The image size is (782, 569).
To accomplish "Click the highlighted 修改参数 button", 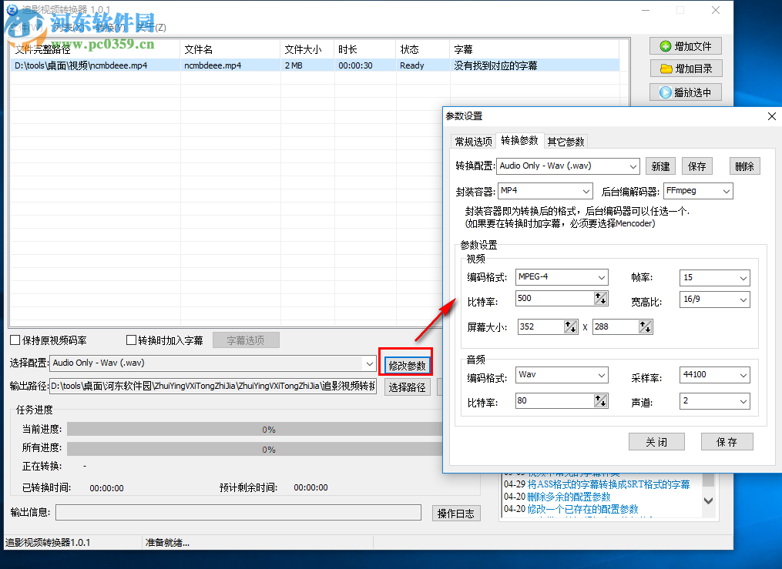I will coord(406,362).
